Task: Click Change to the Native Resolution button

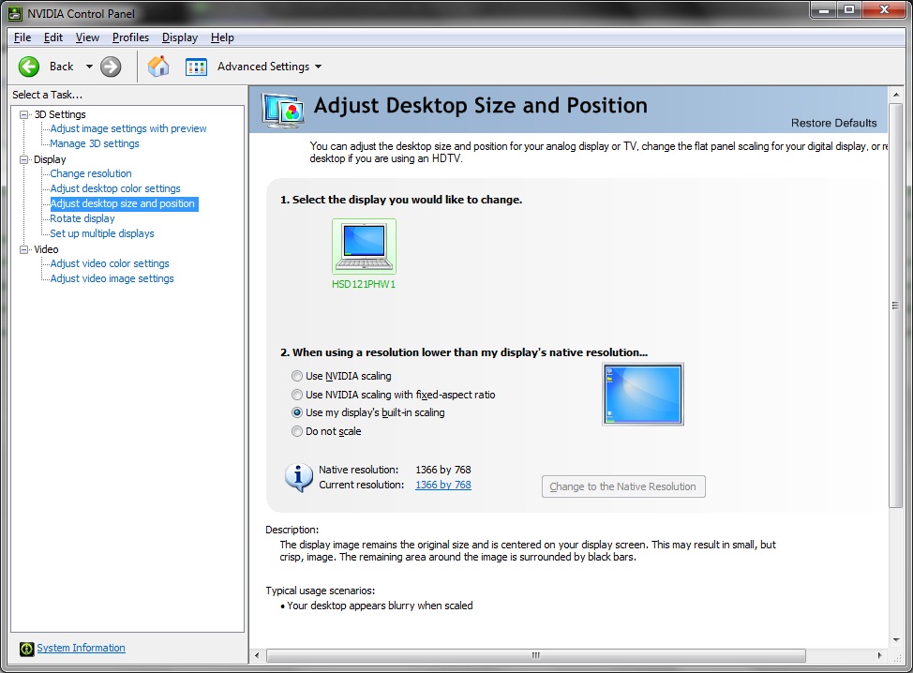Action: point(623,486)
